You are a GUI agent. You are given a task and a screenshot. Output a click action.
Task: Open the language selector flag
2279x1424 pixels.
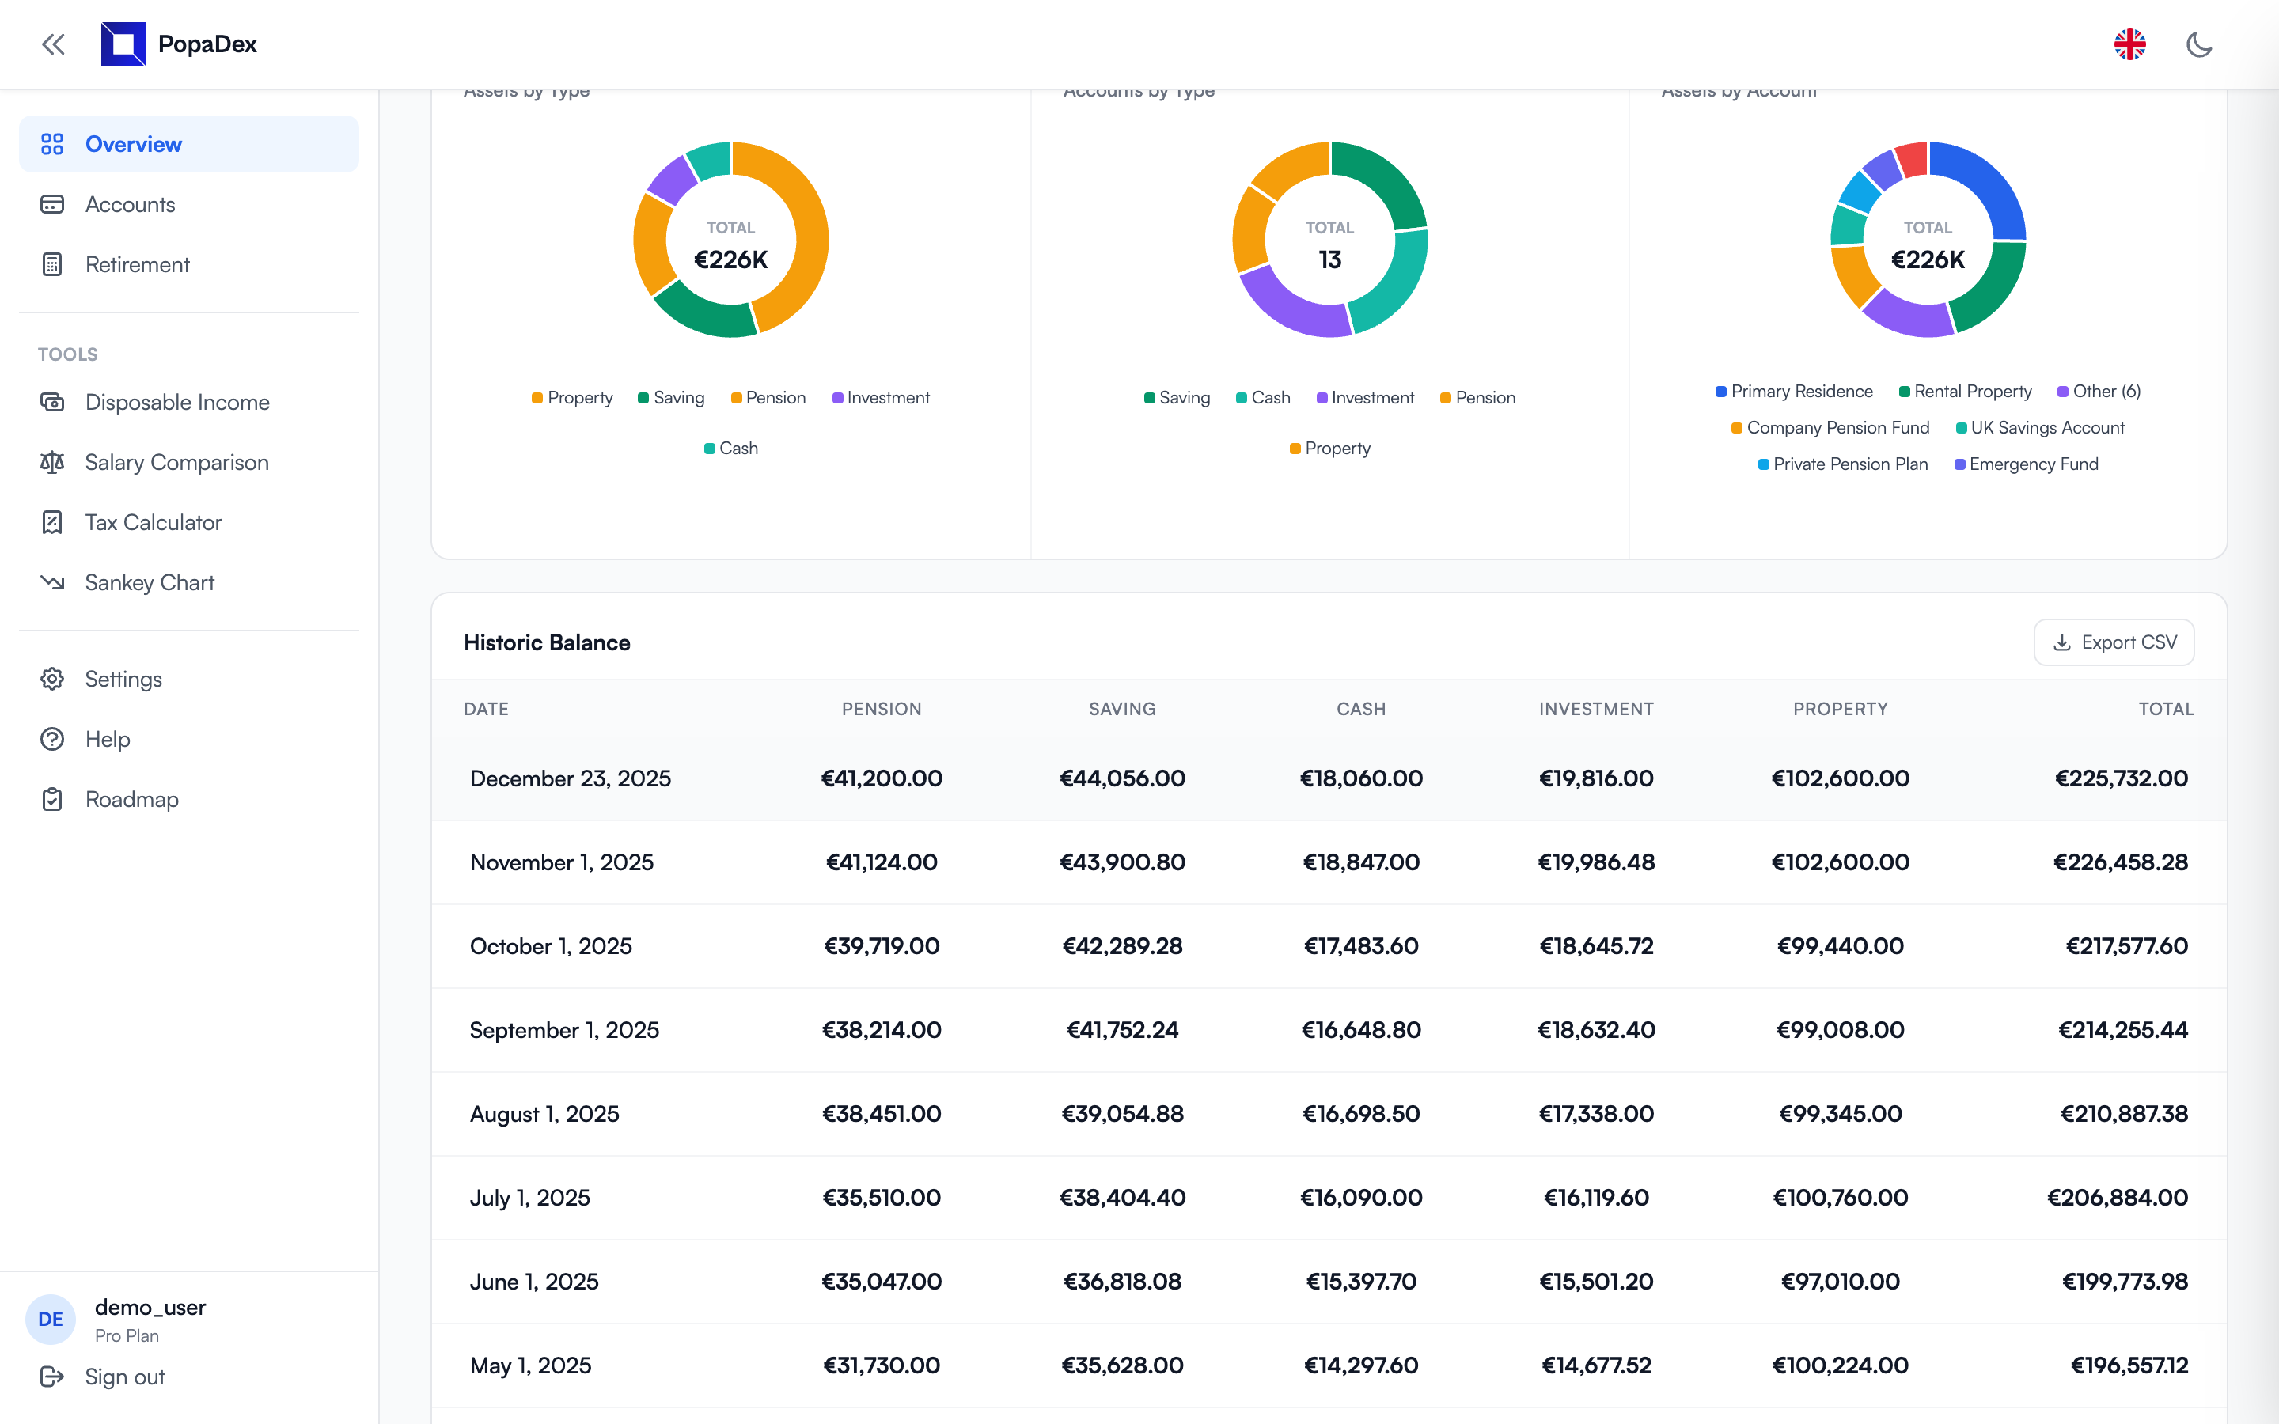tap(2130, 44)
